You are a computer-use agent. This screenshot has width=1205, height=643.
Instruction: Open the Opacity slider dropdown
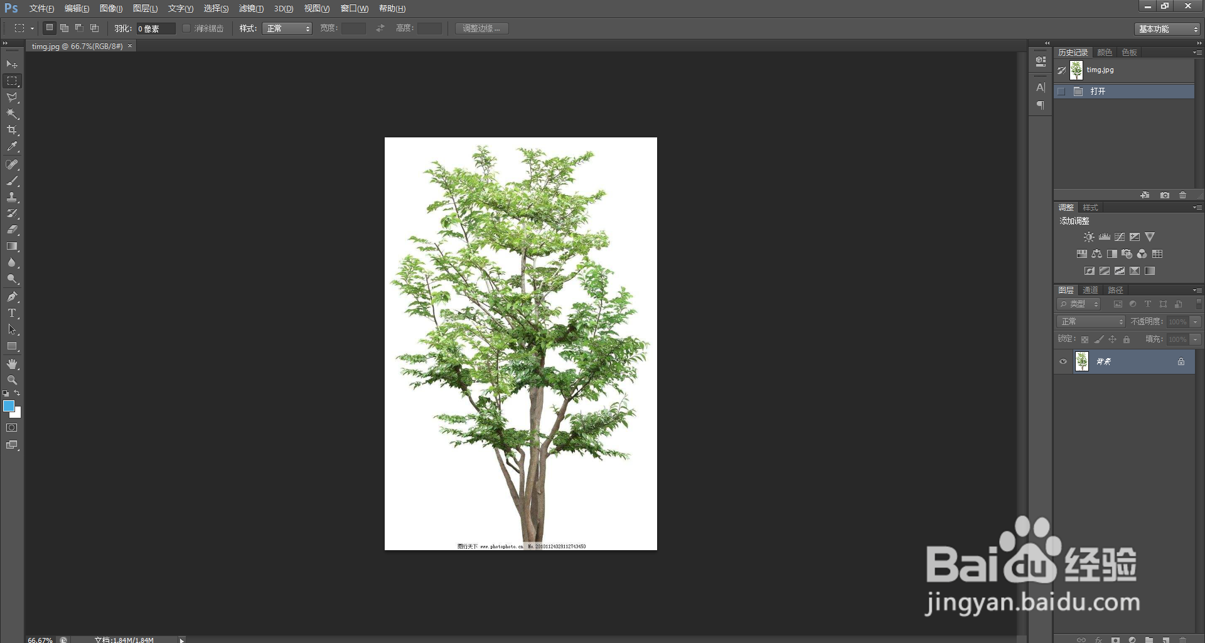(1196, 321)
